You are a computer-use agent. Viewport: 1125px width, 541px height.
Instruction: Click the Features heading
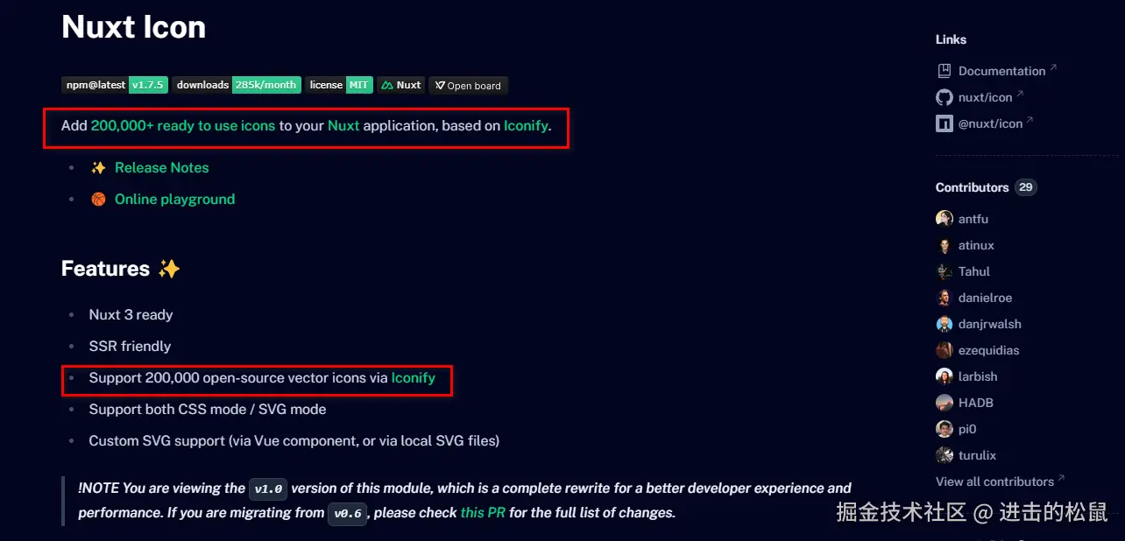121,269
